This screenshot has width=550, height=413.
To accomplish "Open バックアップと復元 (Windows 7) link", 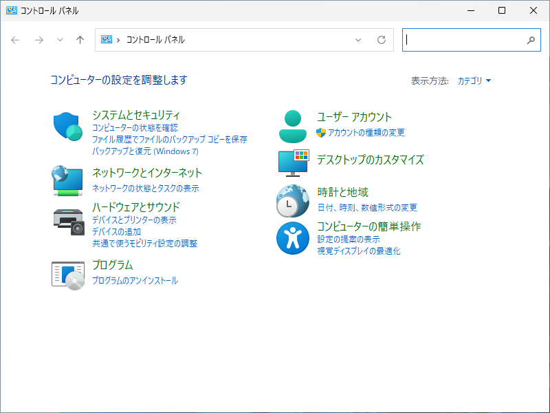I will coord(145,151).
